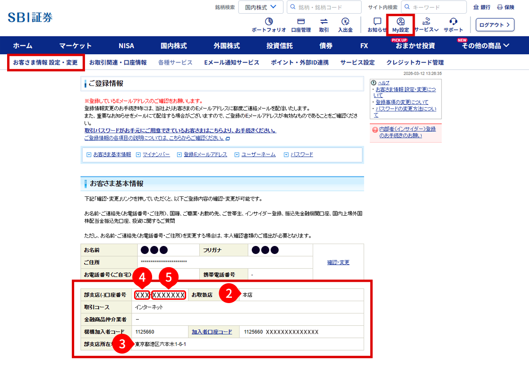
Task: Select the NISA main navigation item
Action: tap(126, 46)
